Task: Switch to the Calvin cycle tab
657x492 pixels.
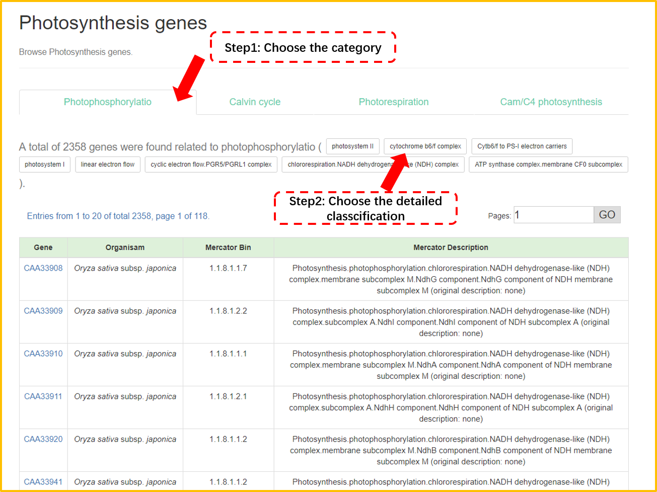Action: pyautogui.click(x=255, y=102)
